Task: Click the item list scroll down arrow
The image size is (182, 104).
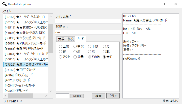Action: pyautogui.click(x=50, y=91)
